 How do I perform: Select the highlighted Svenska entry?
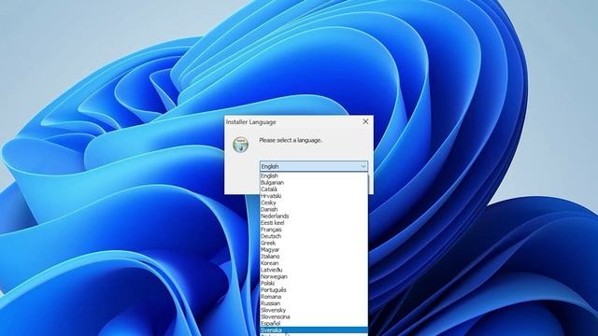(x=314, y=330)
